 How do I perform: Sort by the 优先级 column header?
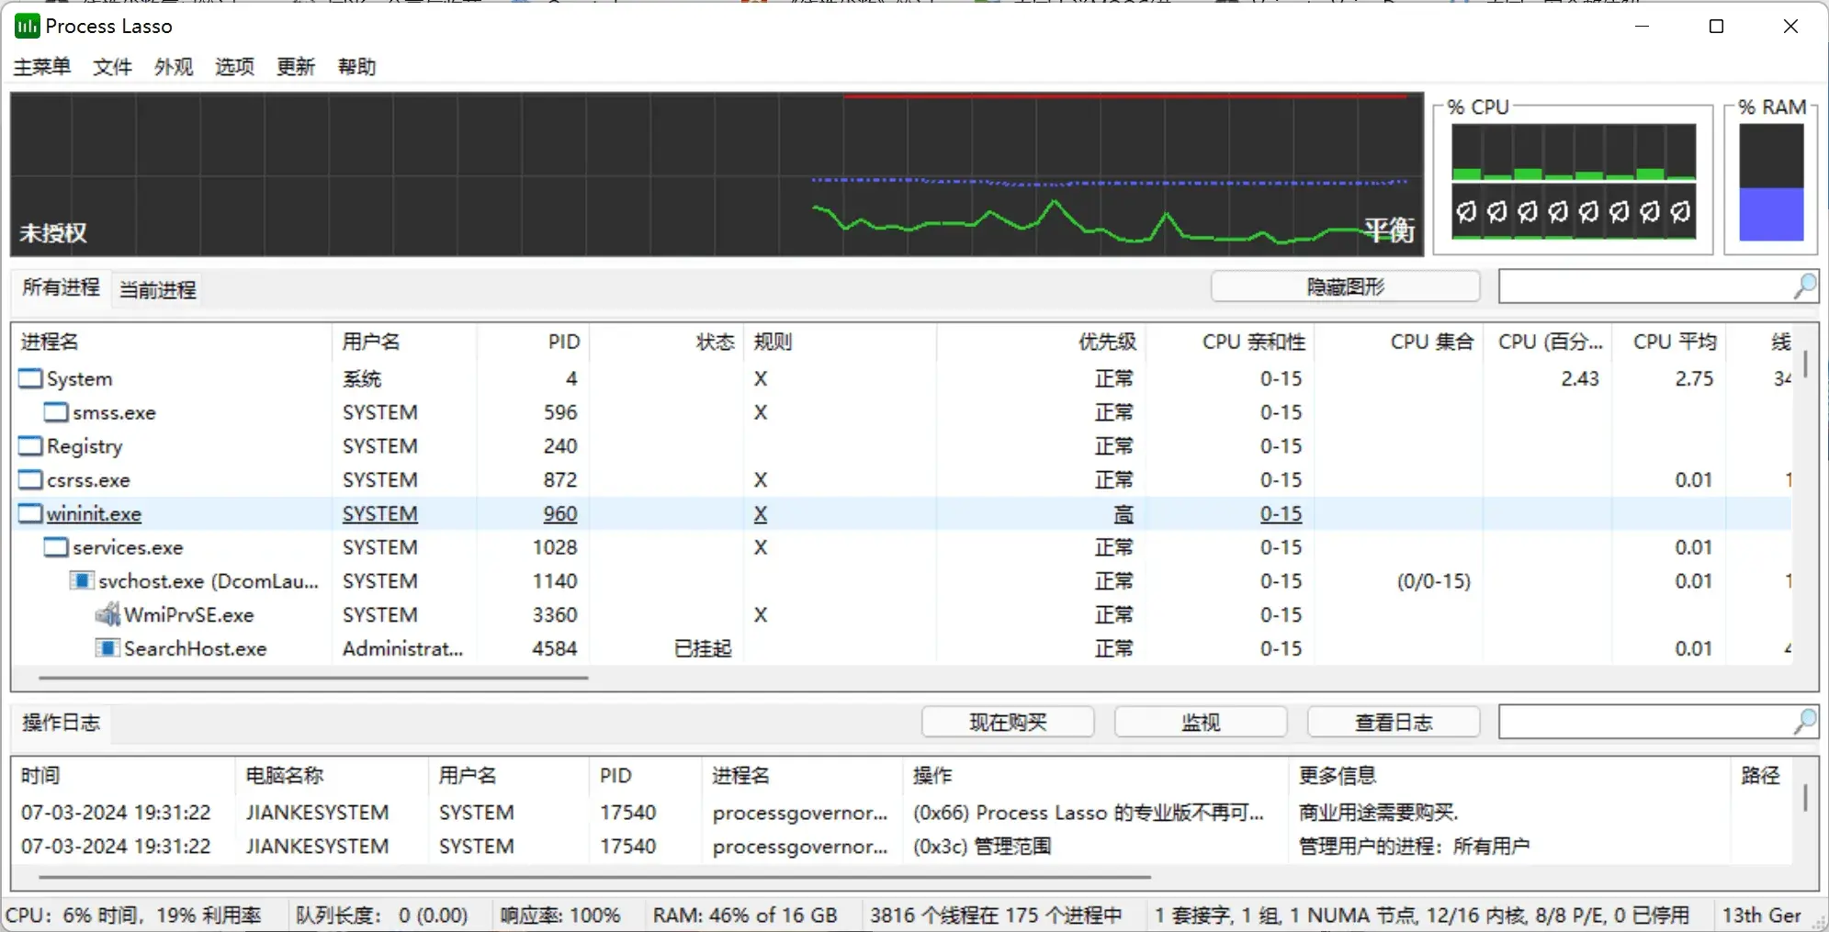point(1041,342)
